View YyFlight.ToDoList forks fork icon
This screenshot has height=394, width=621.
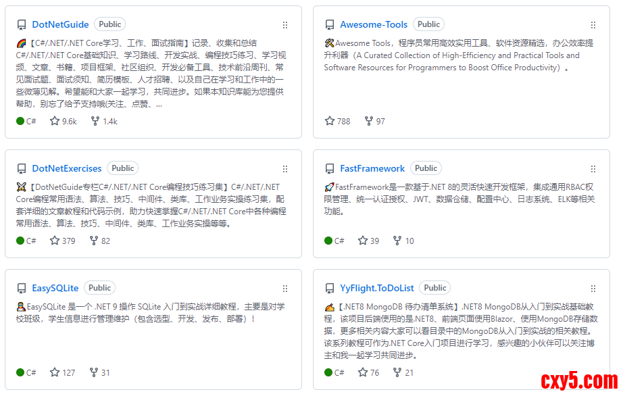397,372
